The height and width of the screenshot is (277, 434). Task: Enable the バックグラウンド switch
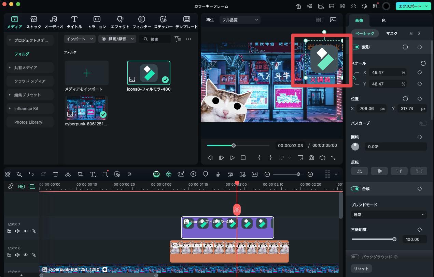coord(355,257)
